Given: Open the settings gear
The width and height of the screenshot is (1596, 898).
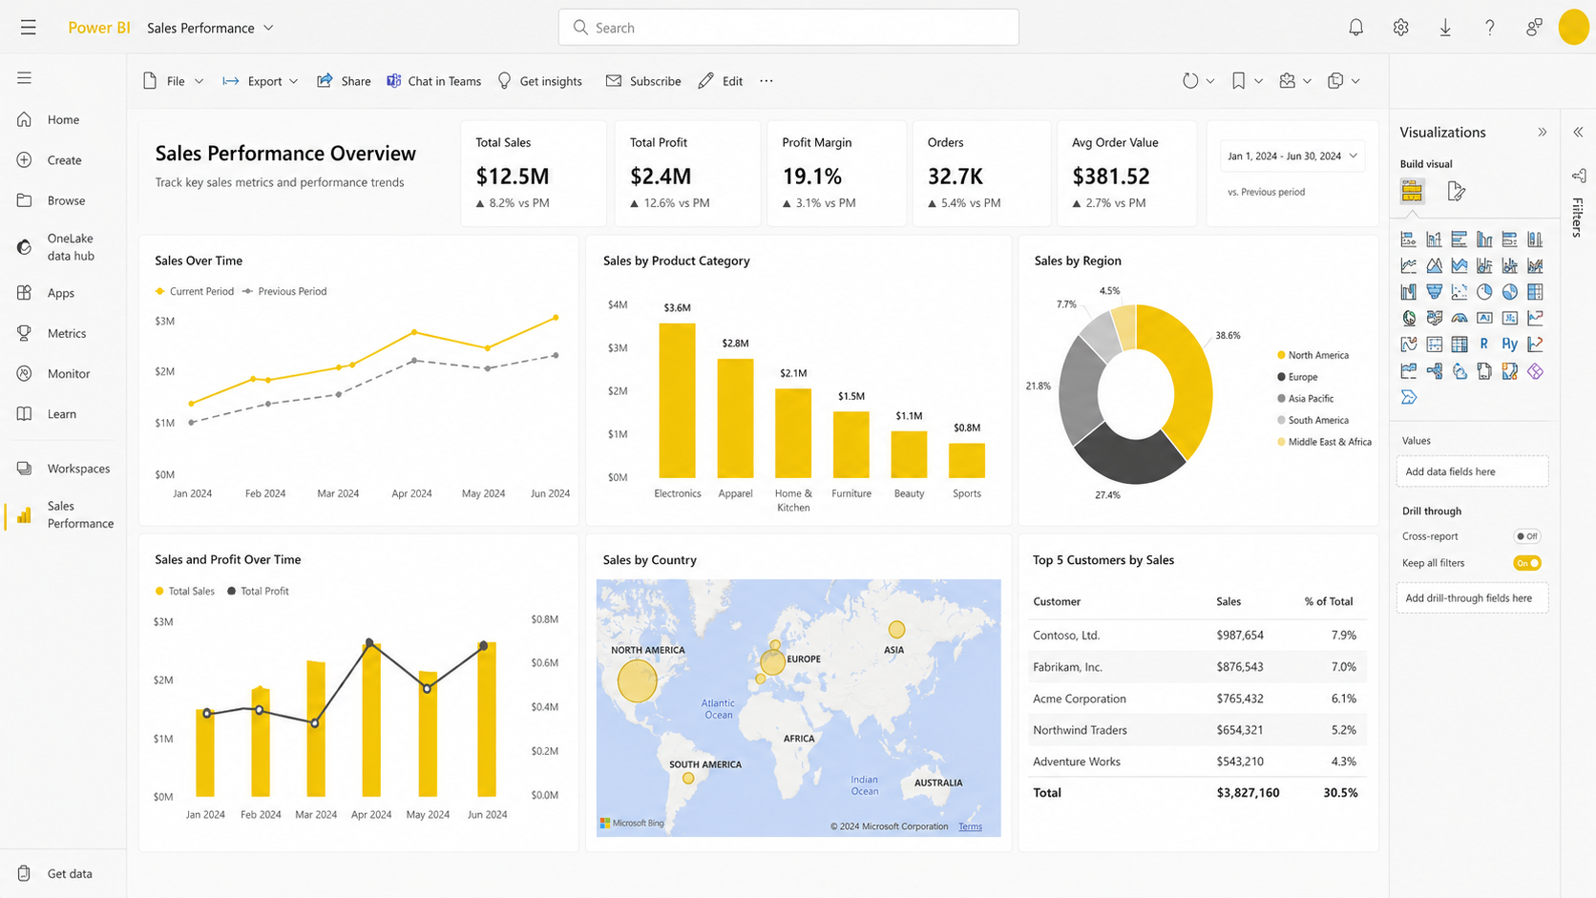Looking at the screenshot, I should click(1400, 28).
